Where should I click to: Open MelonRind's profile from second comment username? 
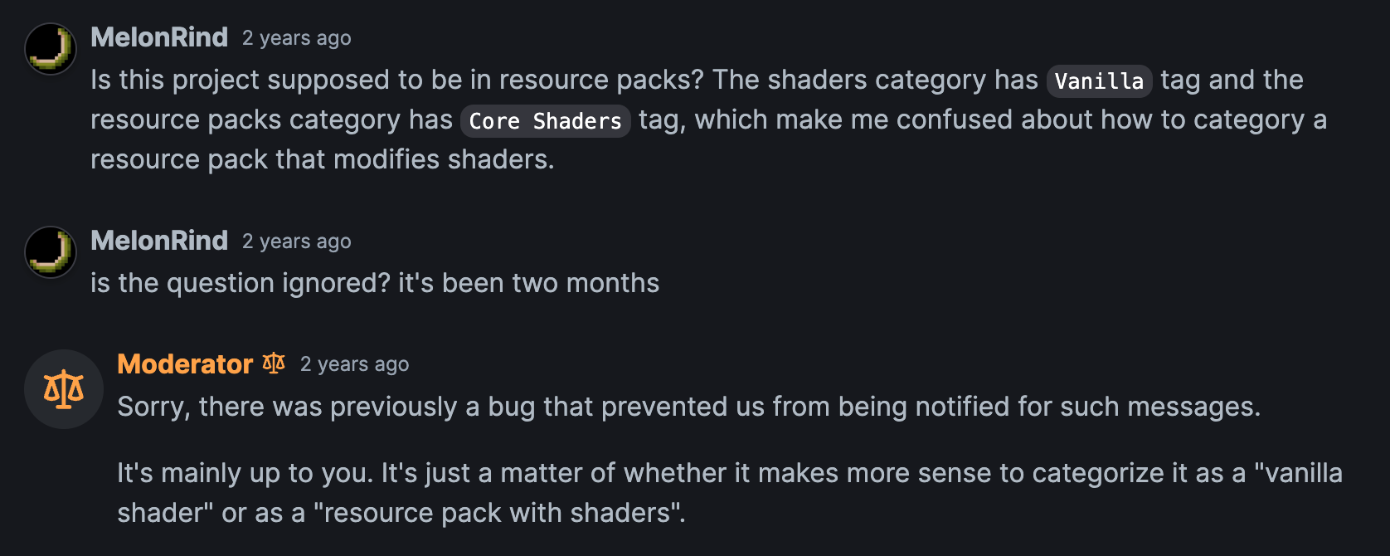159,241
